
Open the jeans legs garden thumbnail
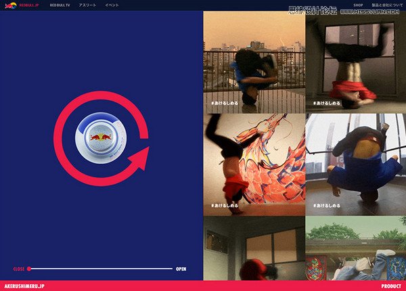356,248
